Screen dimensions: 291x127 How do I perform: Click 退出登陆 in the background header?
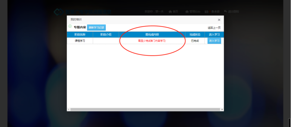point(233,11)
